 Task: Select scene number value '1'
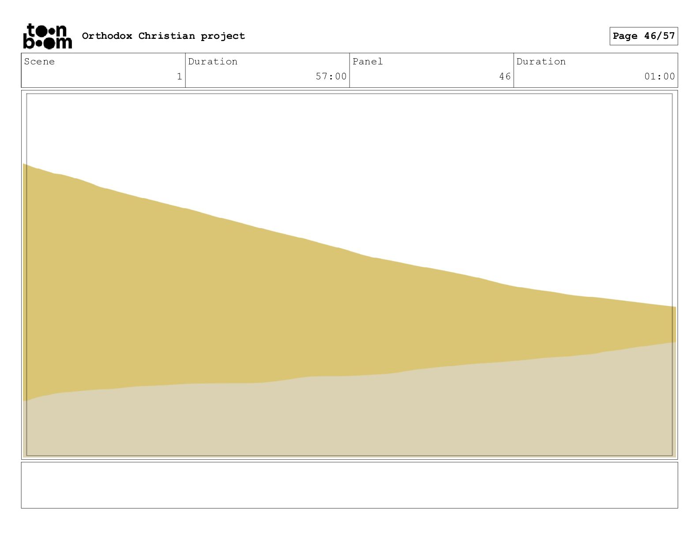(x=179, y=76)
